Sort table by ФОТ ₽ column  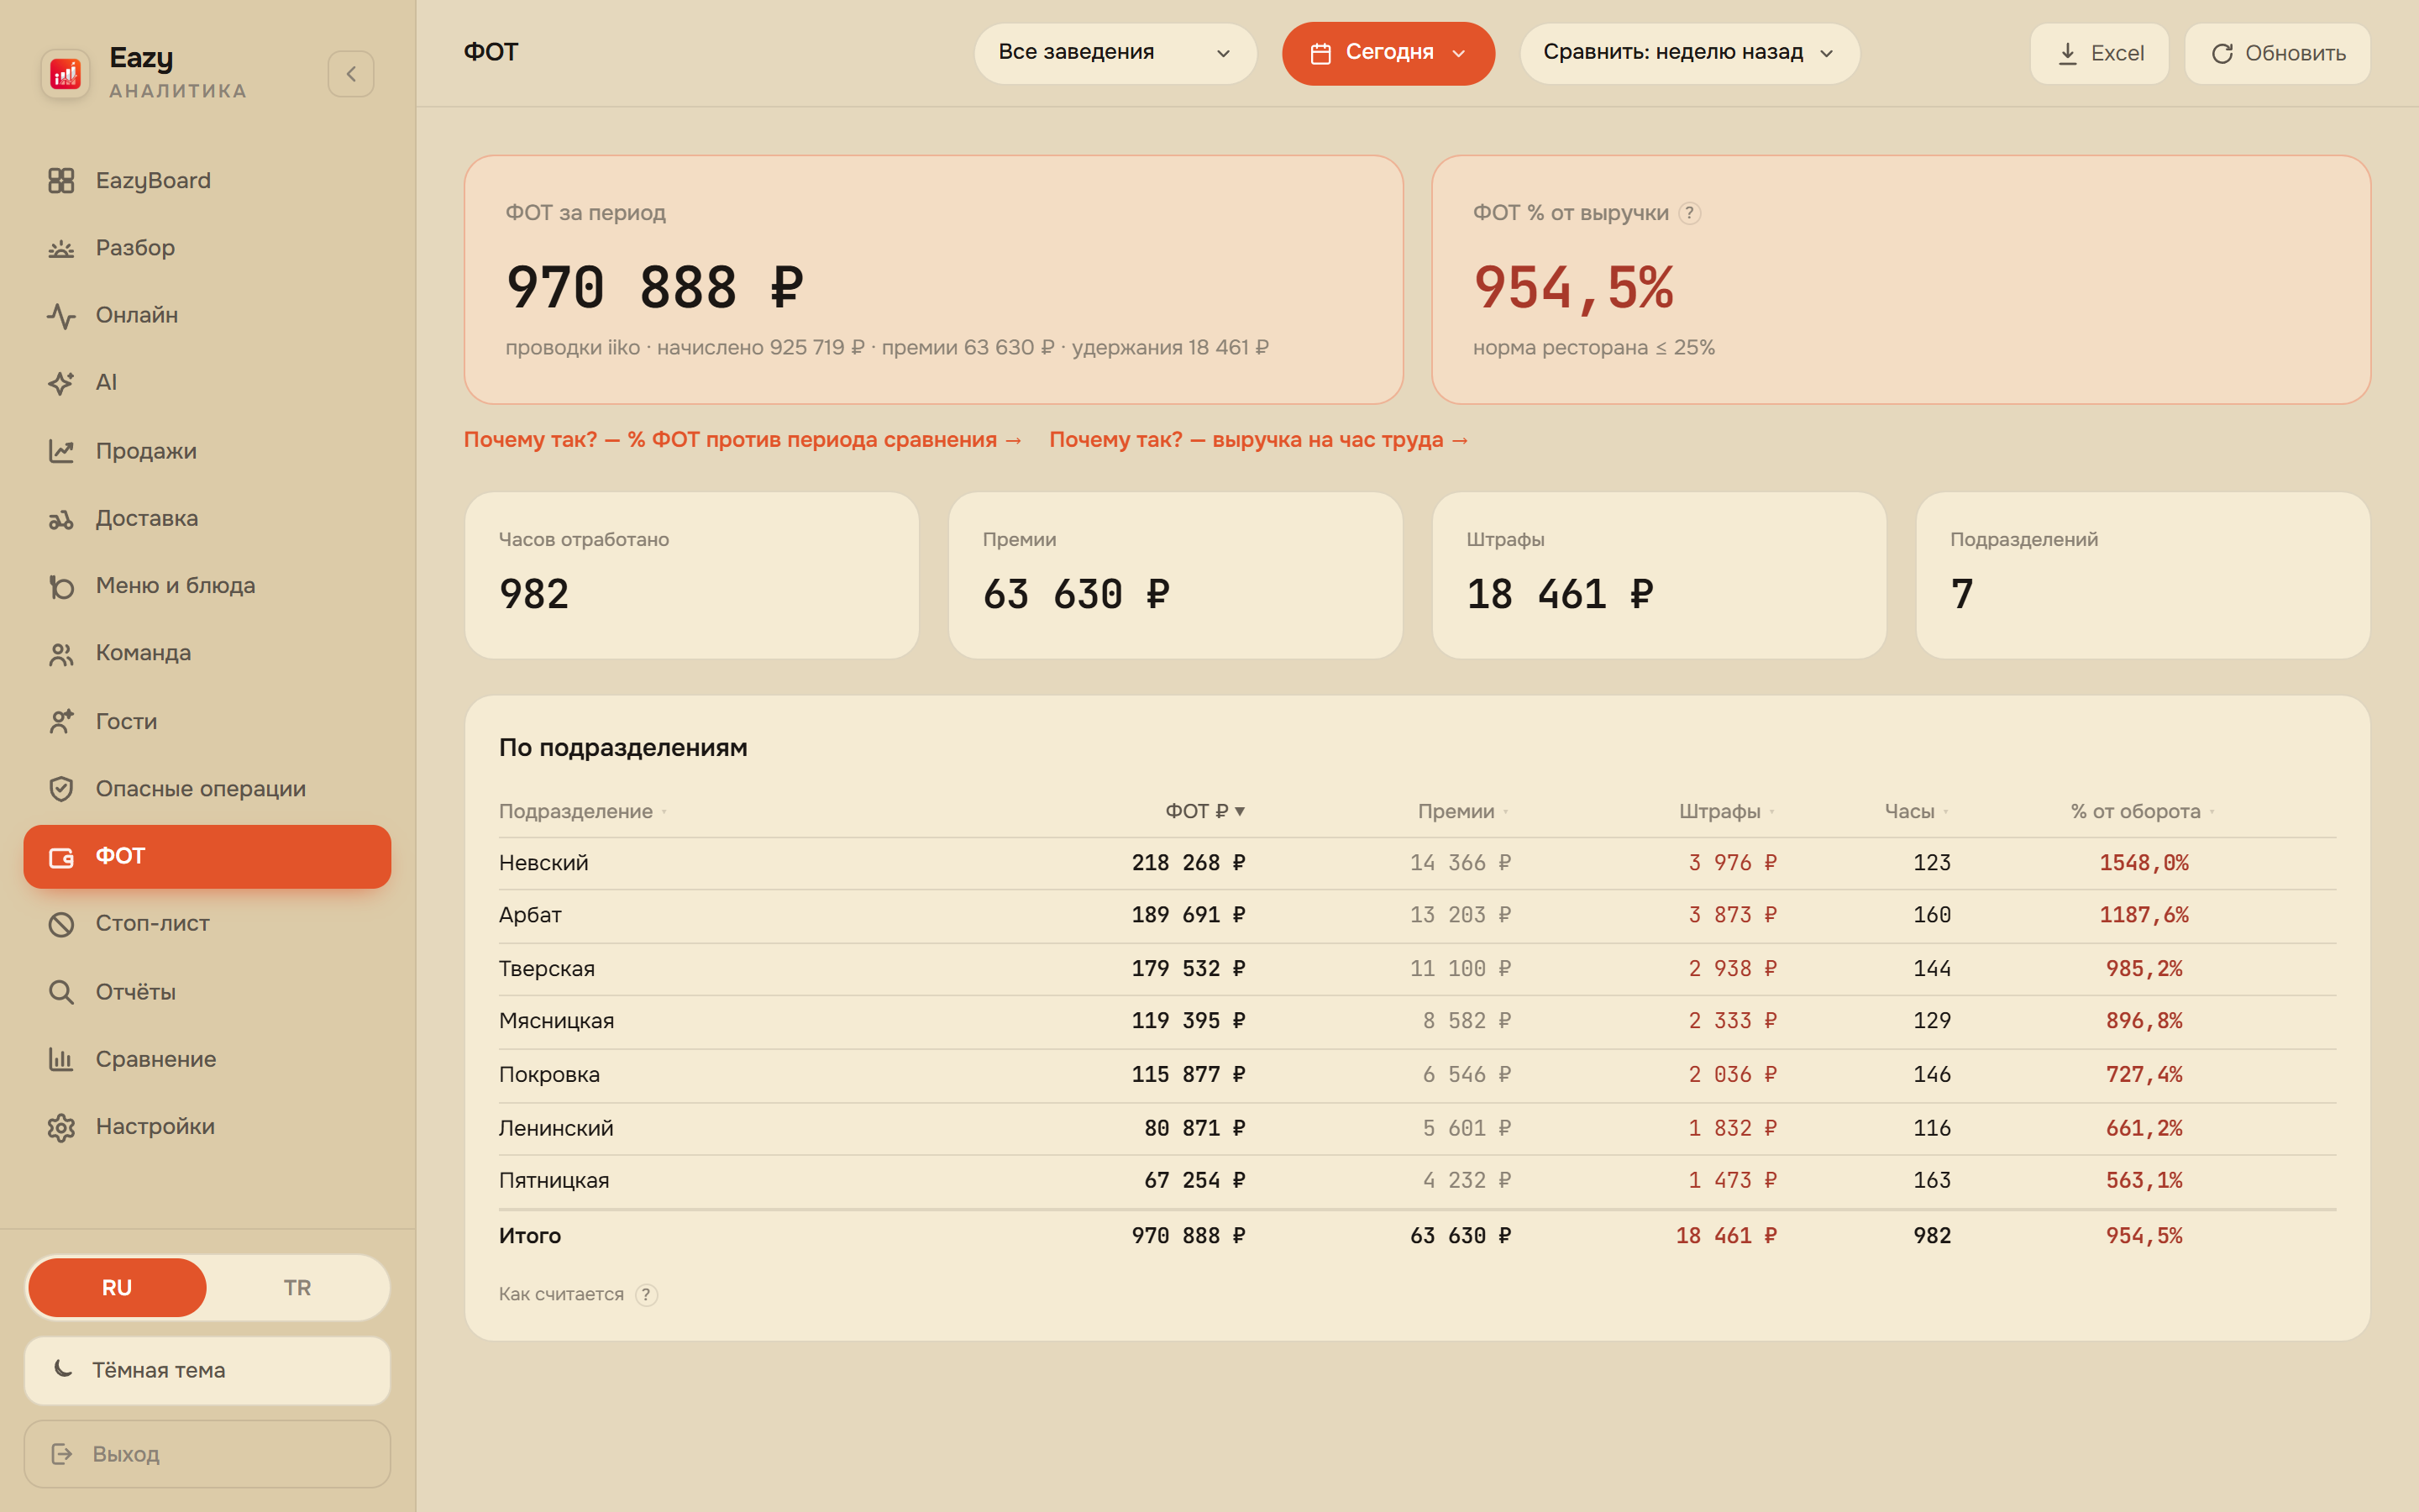click(x=1205, y=811)
